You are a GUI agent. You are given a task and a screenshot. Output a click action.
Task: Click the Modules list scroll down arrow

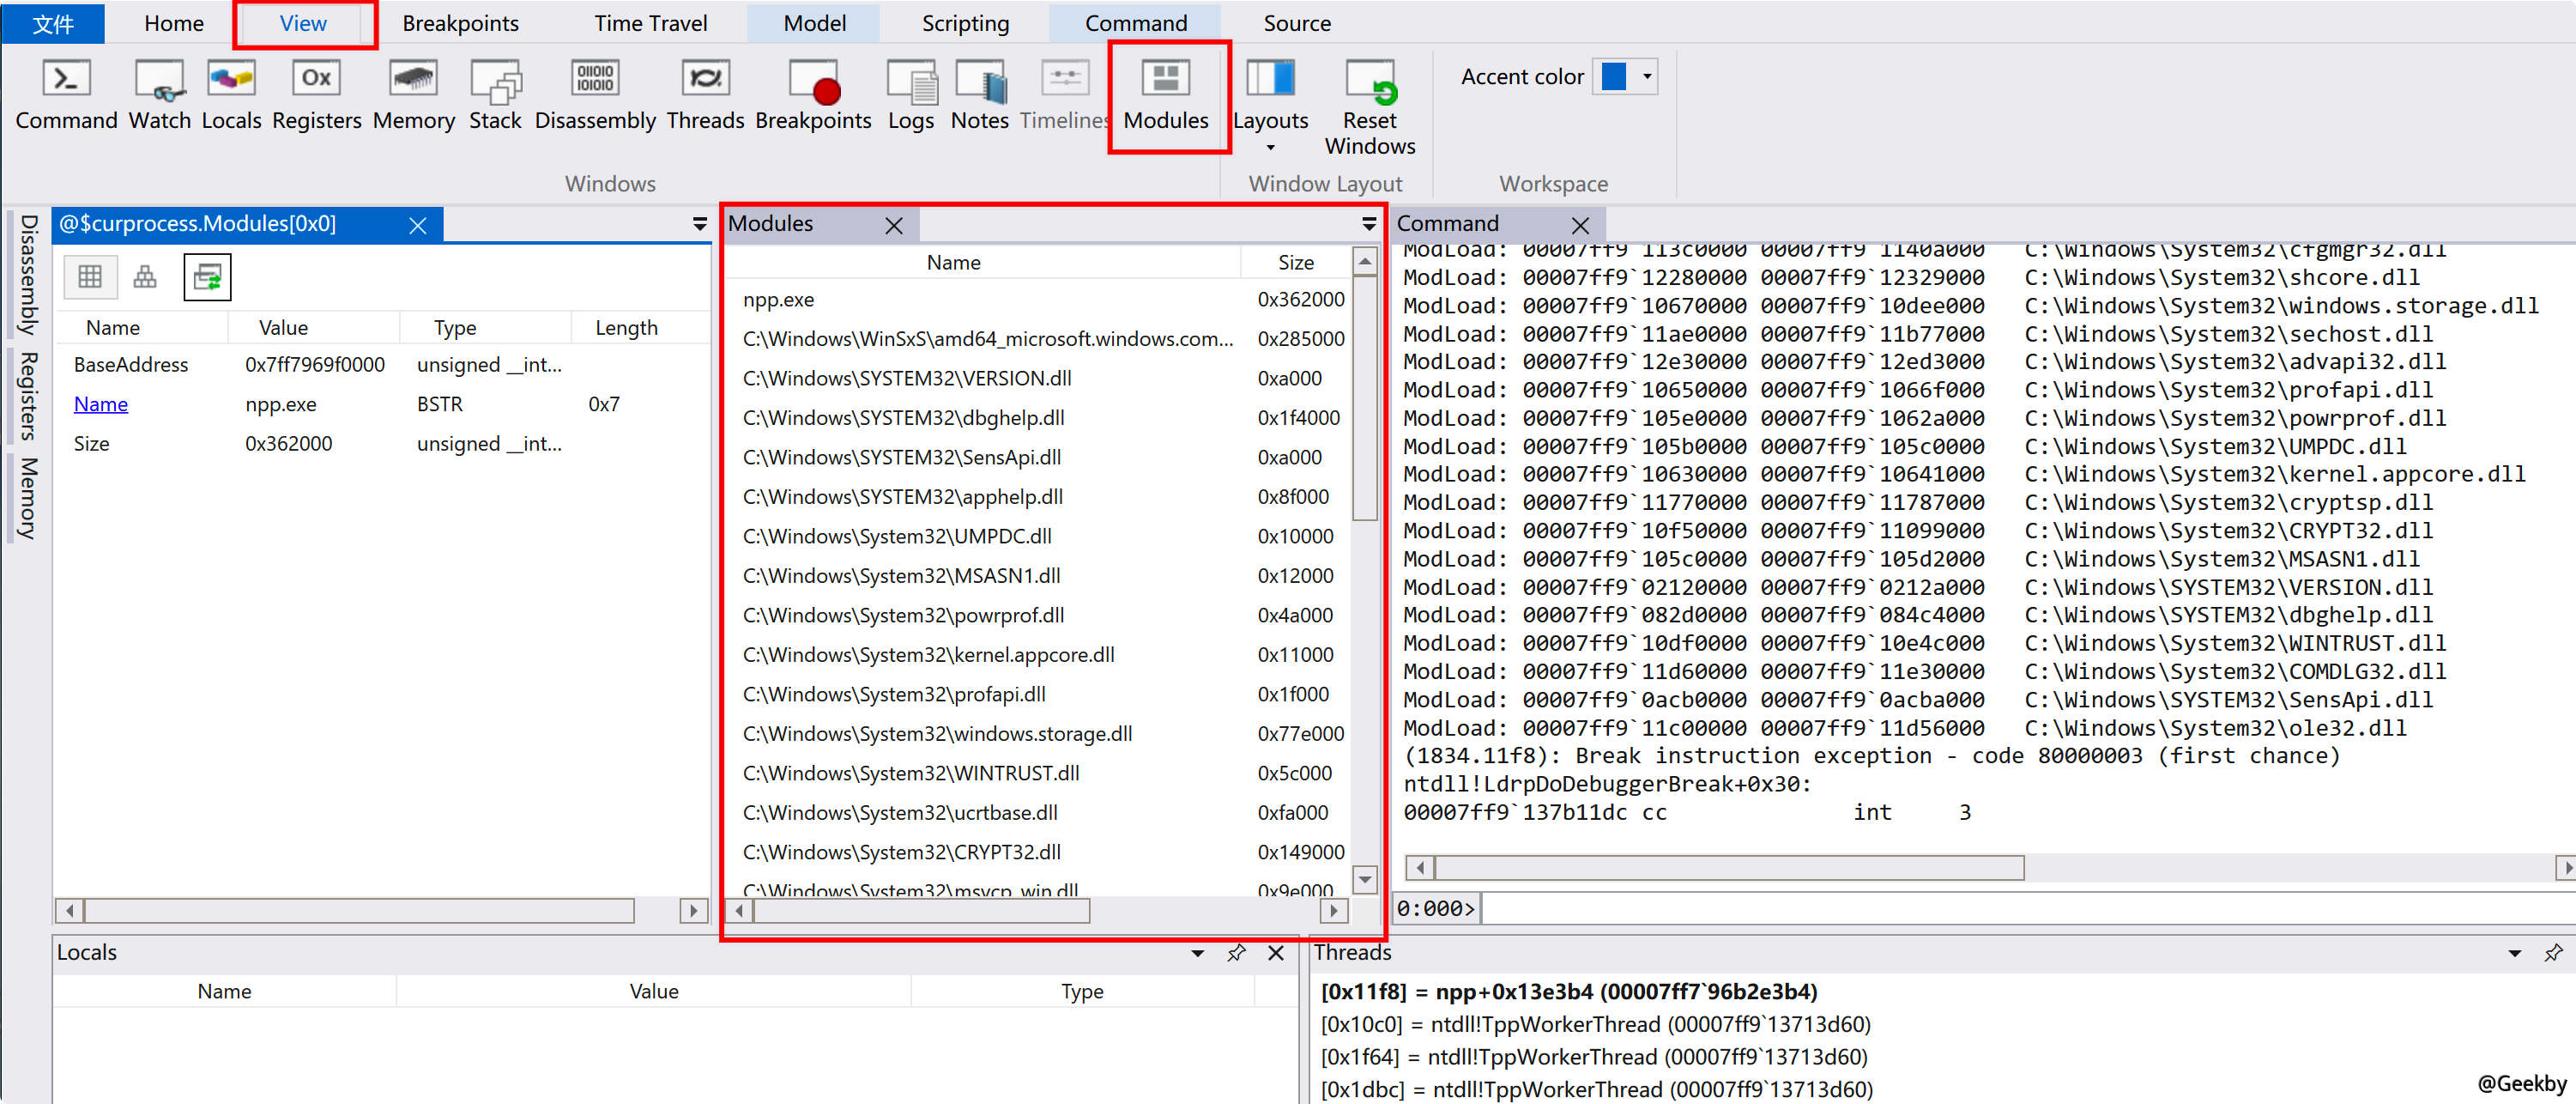(x=1365, y=880)
